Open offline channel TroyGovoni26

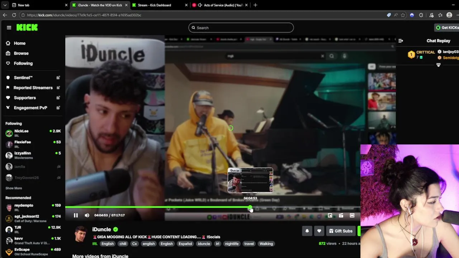(33, 178)
